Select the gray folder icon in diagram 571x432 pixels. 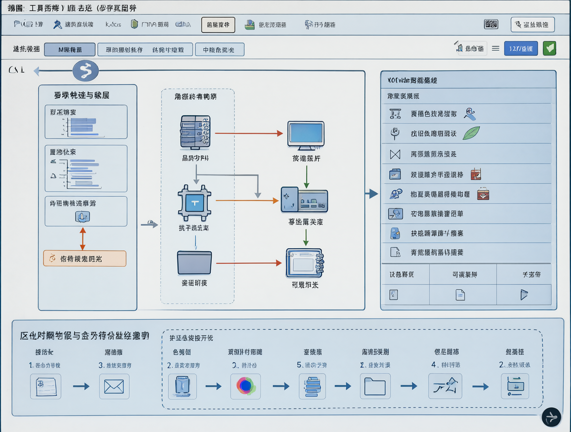coord(194,263)
